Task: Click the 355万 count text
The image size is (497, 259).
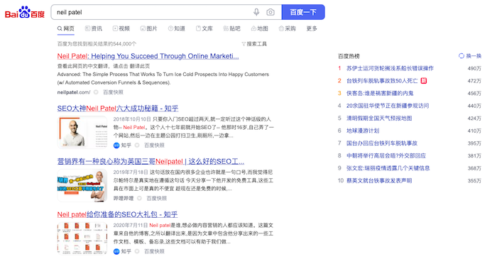Action: click(x=474, y=181)
